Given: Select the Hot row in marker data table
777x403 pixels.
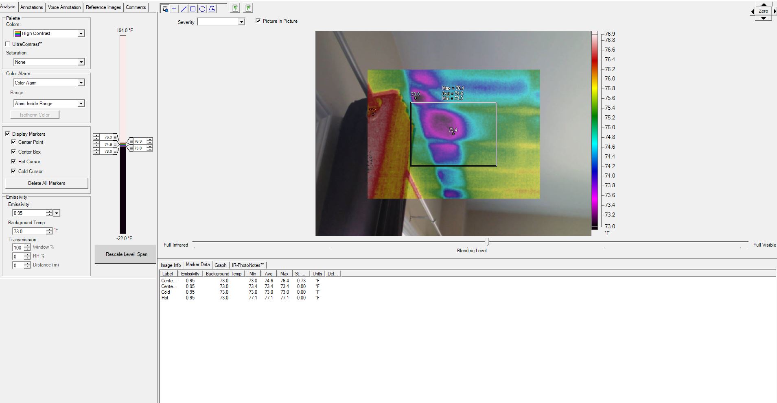Looking at the screenshot, I should (240, 298).
